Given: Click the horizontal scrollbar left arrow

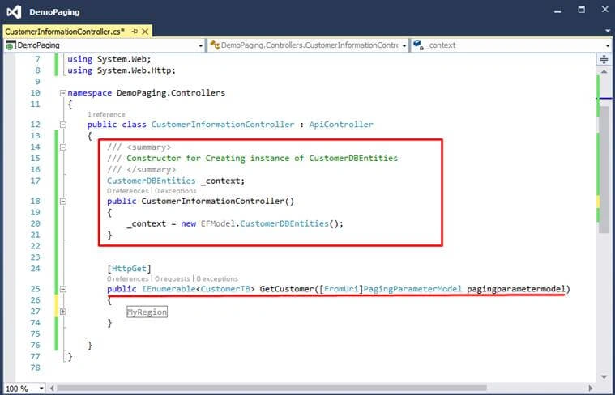Looking at the screenshot, I should [x=52, y=389].
